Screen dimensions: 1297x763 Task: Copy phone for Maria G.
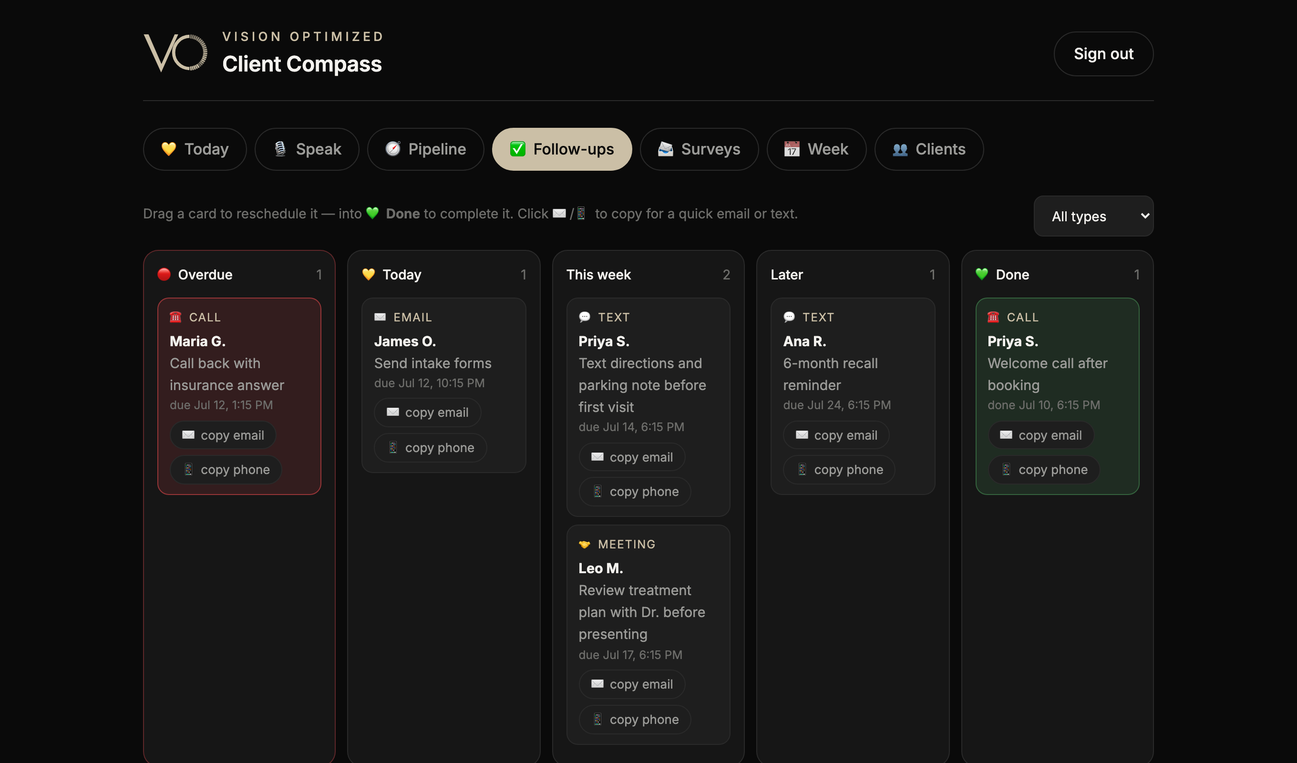point(226,470)
